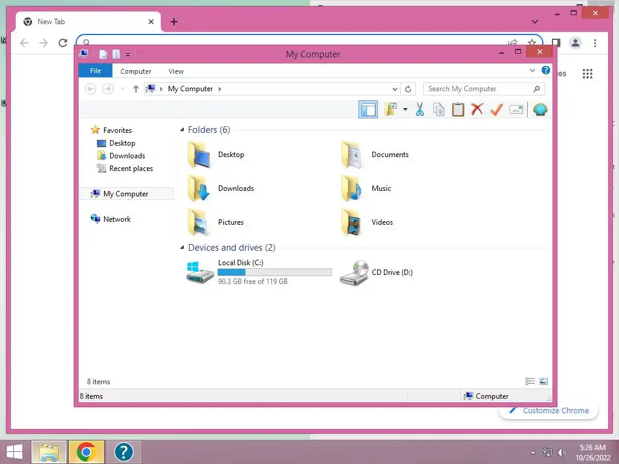Click the search magnifier icon in Explorer
The image size is (619, 464).
tap(536, 89)
